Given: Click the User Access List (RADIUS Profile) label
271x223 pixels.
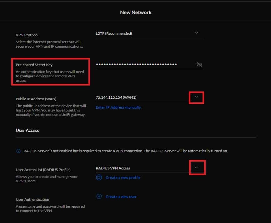Looking at the screenshot, I should coord(43,170).
